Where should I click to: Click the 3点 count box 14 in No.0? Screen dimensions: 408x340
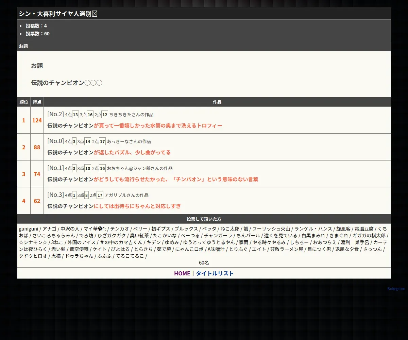pyautogui.click(x=88, y=141)
